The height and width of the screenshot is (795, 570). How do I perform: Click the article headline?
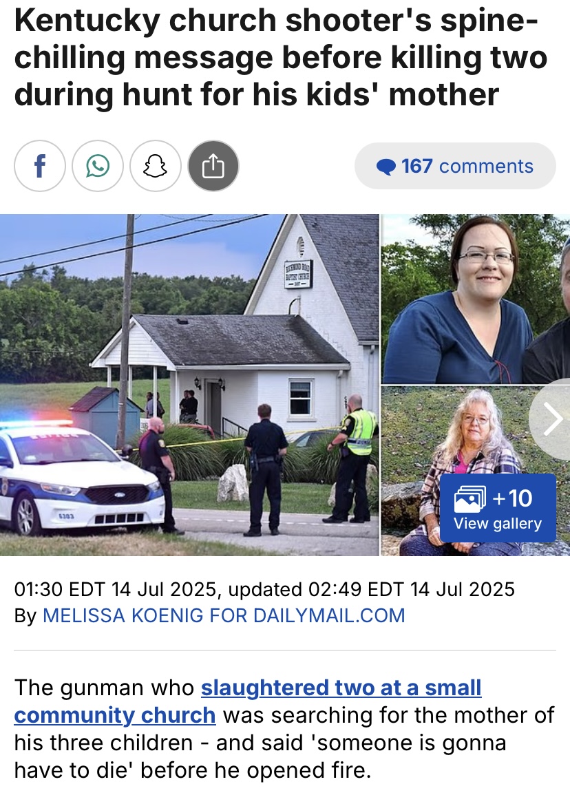tap(281, 57)
